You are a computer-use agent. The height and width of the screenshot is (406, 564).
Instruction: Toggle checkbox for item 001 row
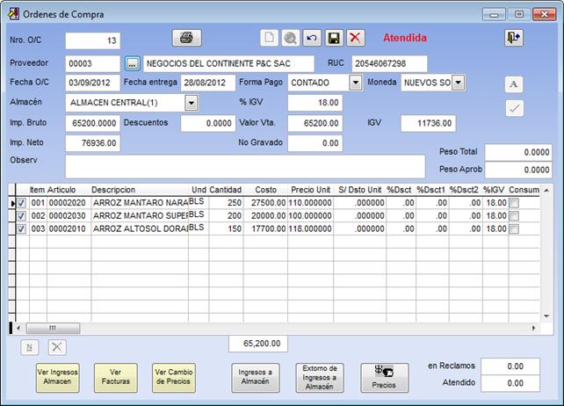click(x=22, y=203)
